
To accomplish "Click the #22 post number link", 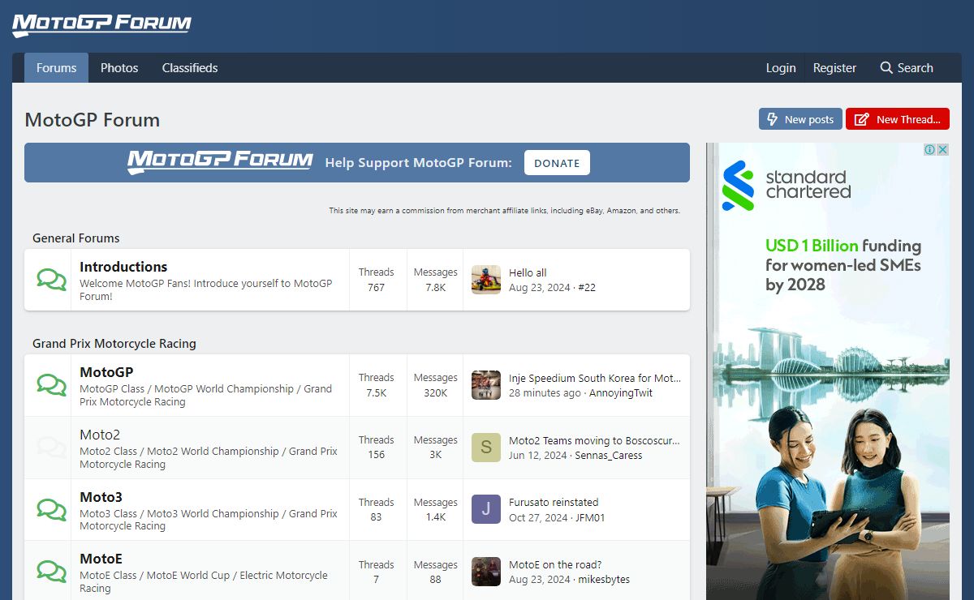I will (x=587, y=288).
